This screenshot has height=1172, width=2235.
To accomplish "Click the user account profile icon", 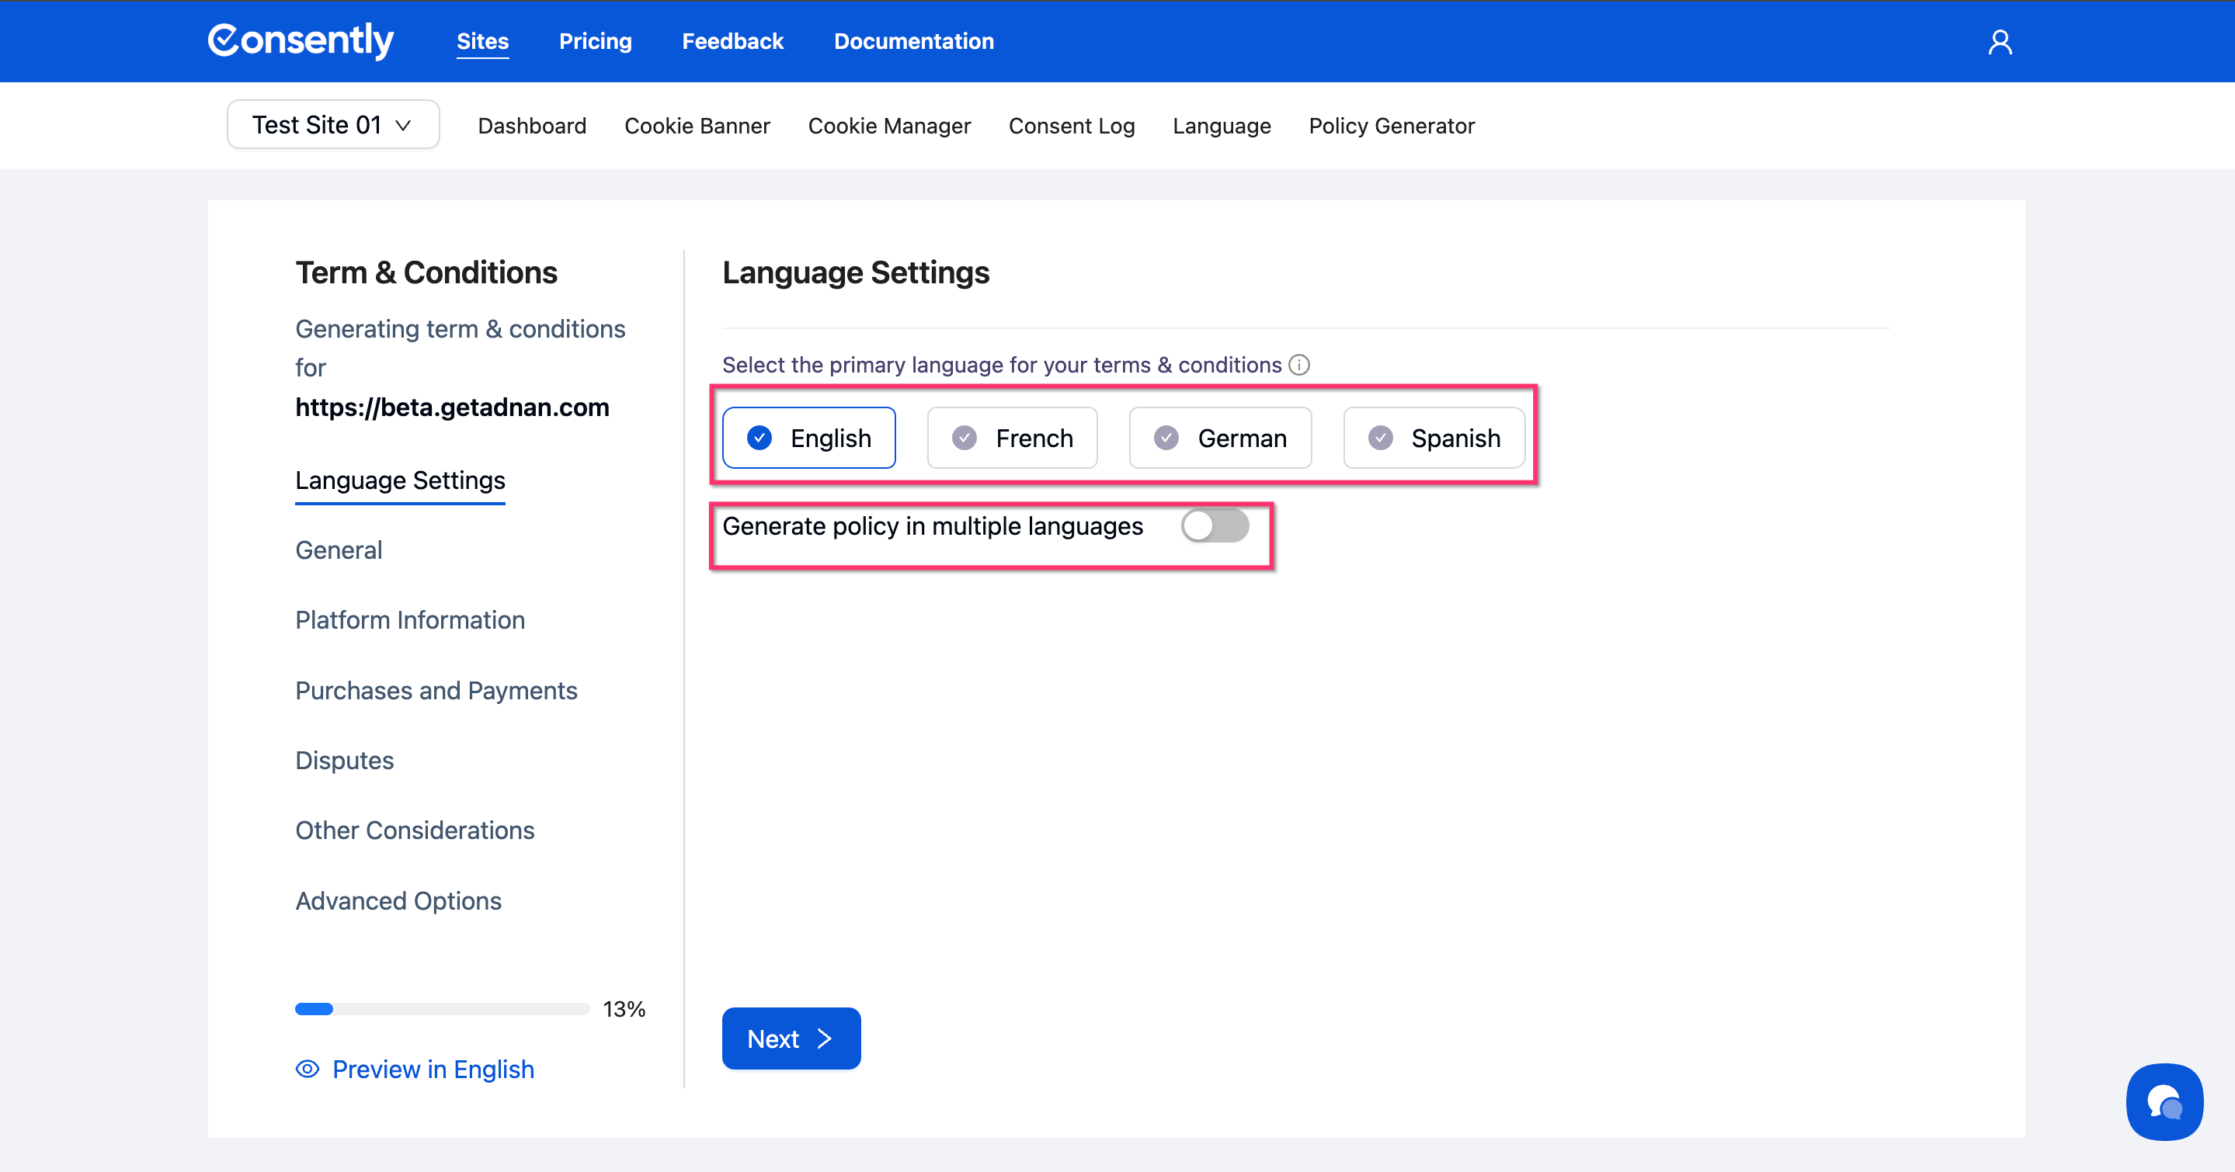I will tap(1999, 42).
